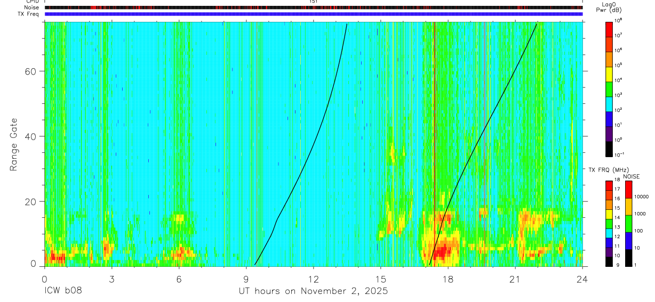Click the '10000' label on NOISE scale
655x302 pixels.
click(642, 197)
